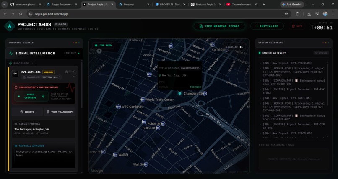Click the WTC Cortlandt subway marker

[118, 107]
